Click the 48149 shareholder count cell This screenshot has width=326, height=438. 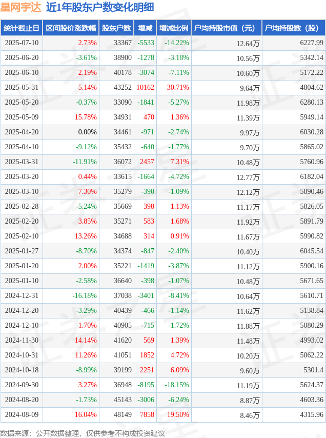tap(123, 414)
